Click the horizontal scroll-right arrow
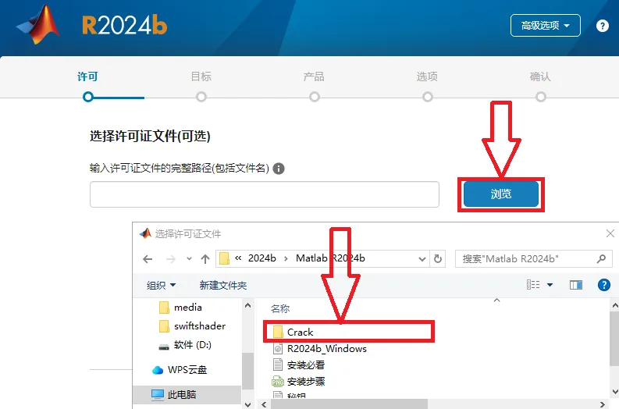The image size is (619, 409). [x=603, y=404]
